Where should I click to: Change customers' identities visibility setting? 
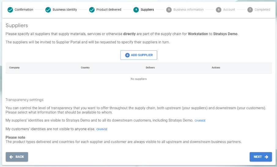click(102, 129)
